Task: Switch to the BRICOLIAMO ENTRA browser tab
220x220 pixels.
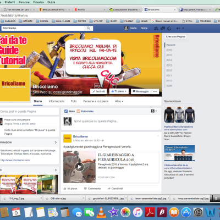Action: [x=54, y=9]
